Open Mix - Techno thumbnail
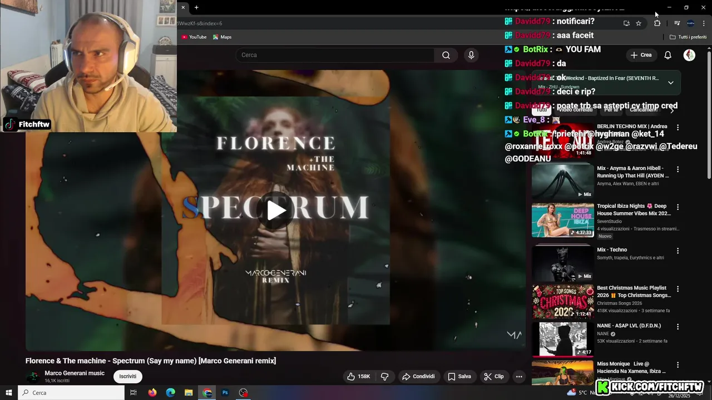This screenshot has width=712, height=400. [563, 263]
